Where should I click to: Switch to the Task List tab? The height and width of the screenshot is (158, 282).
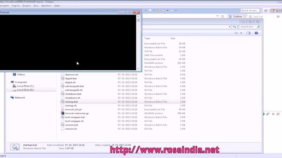click(256, 17)
